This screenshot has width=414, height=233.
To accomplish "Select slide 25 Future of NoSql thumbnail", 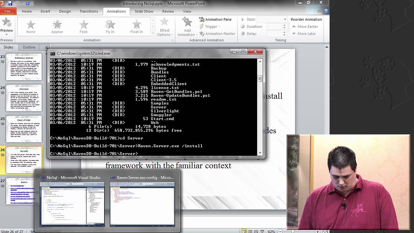I will pos(24,129).
